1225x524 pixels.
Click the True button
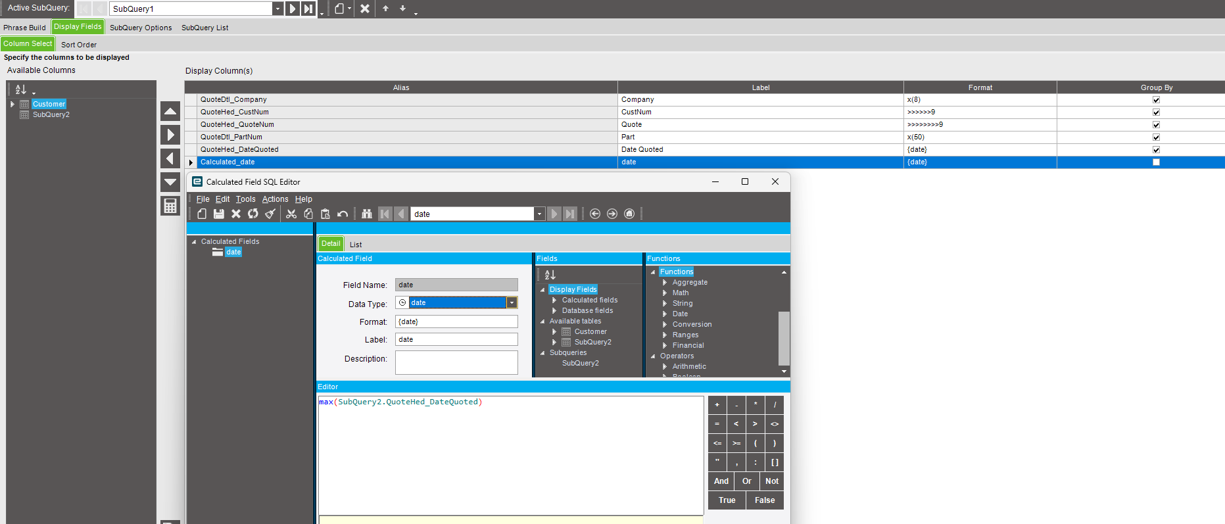coord(727,500)
